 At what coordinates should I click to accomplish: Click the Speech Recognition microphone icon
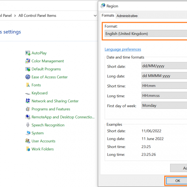pyautogui.click(x=28, y=125)
